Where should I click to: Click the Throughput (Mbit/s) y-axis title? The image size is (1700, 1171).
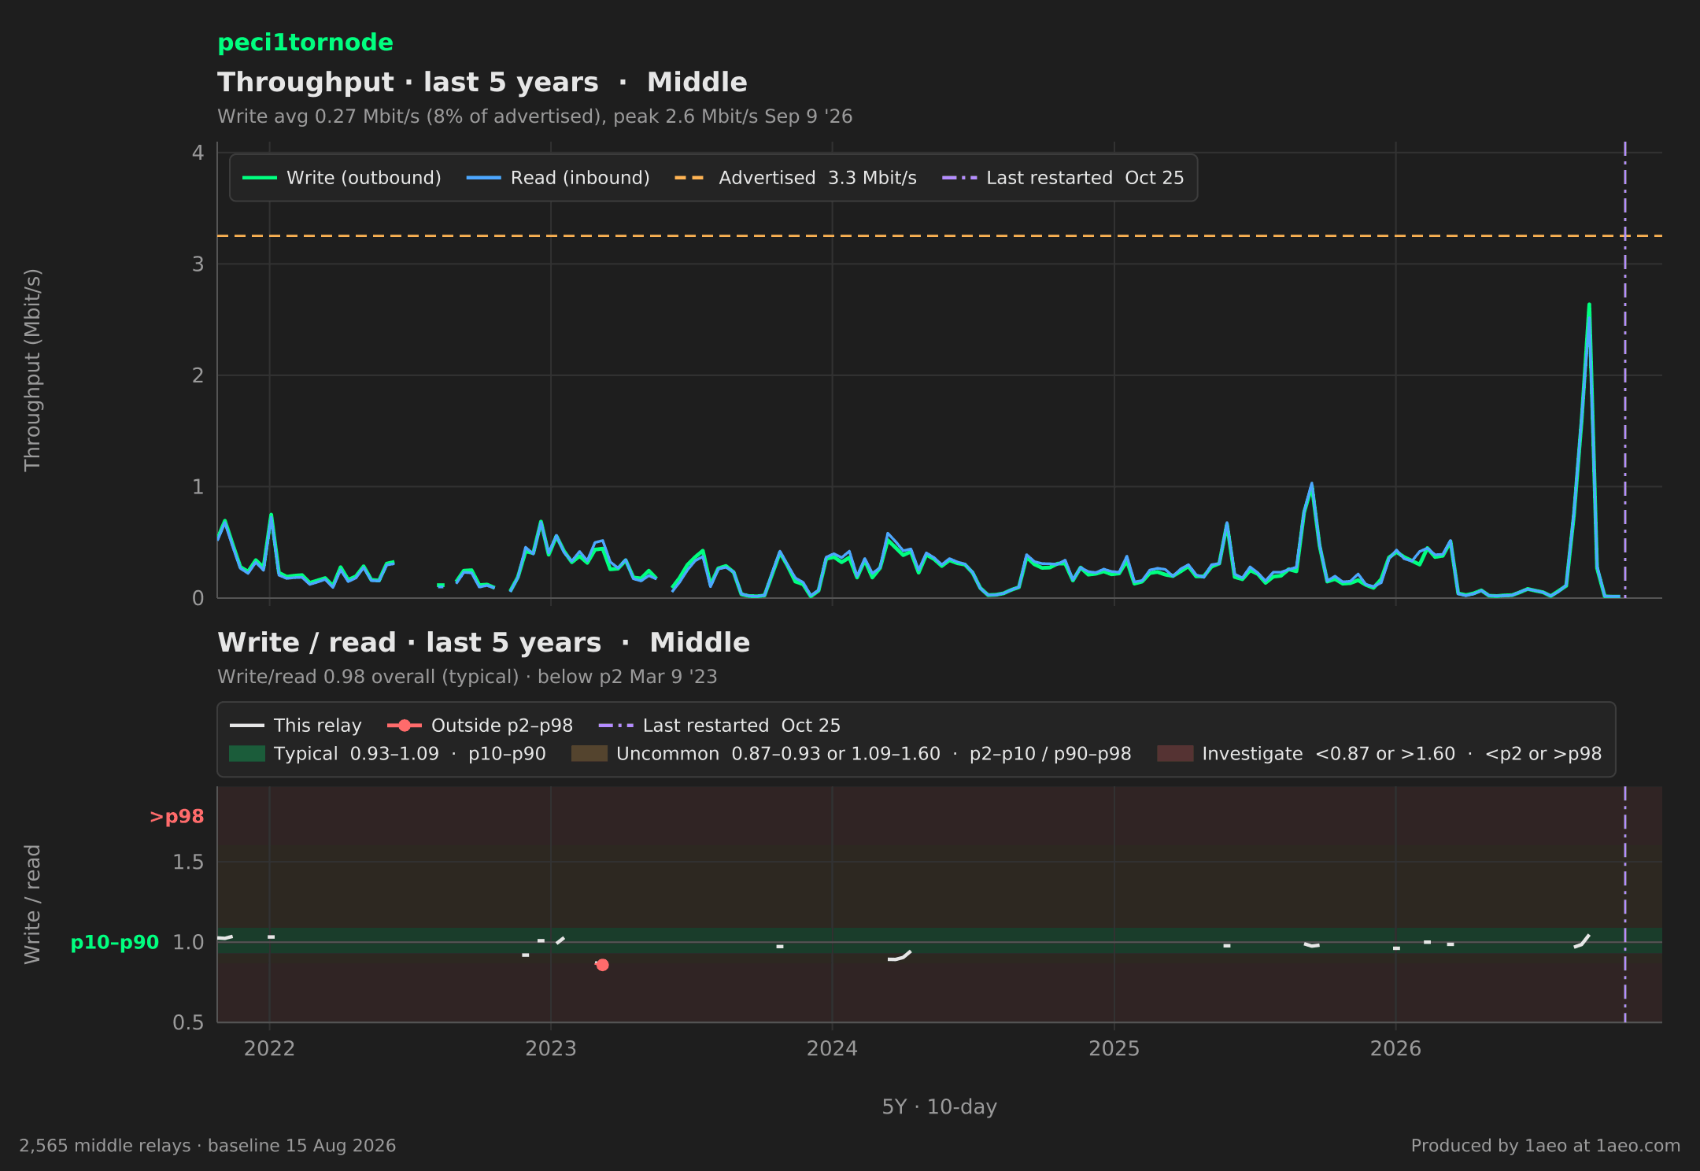click(x=32, y=370)
